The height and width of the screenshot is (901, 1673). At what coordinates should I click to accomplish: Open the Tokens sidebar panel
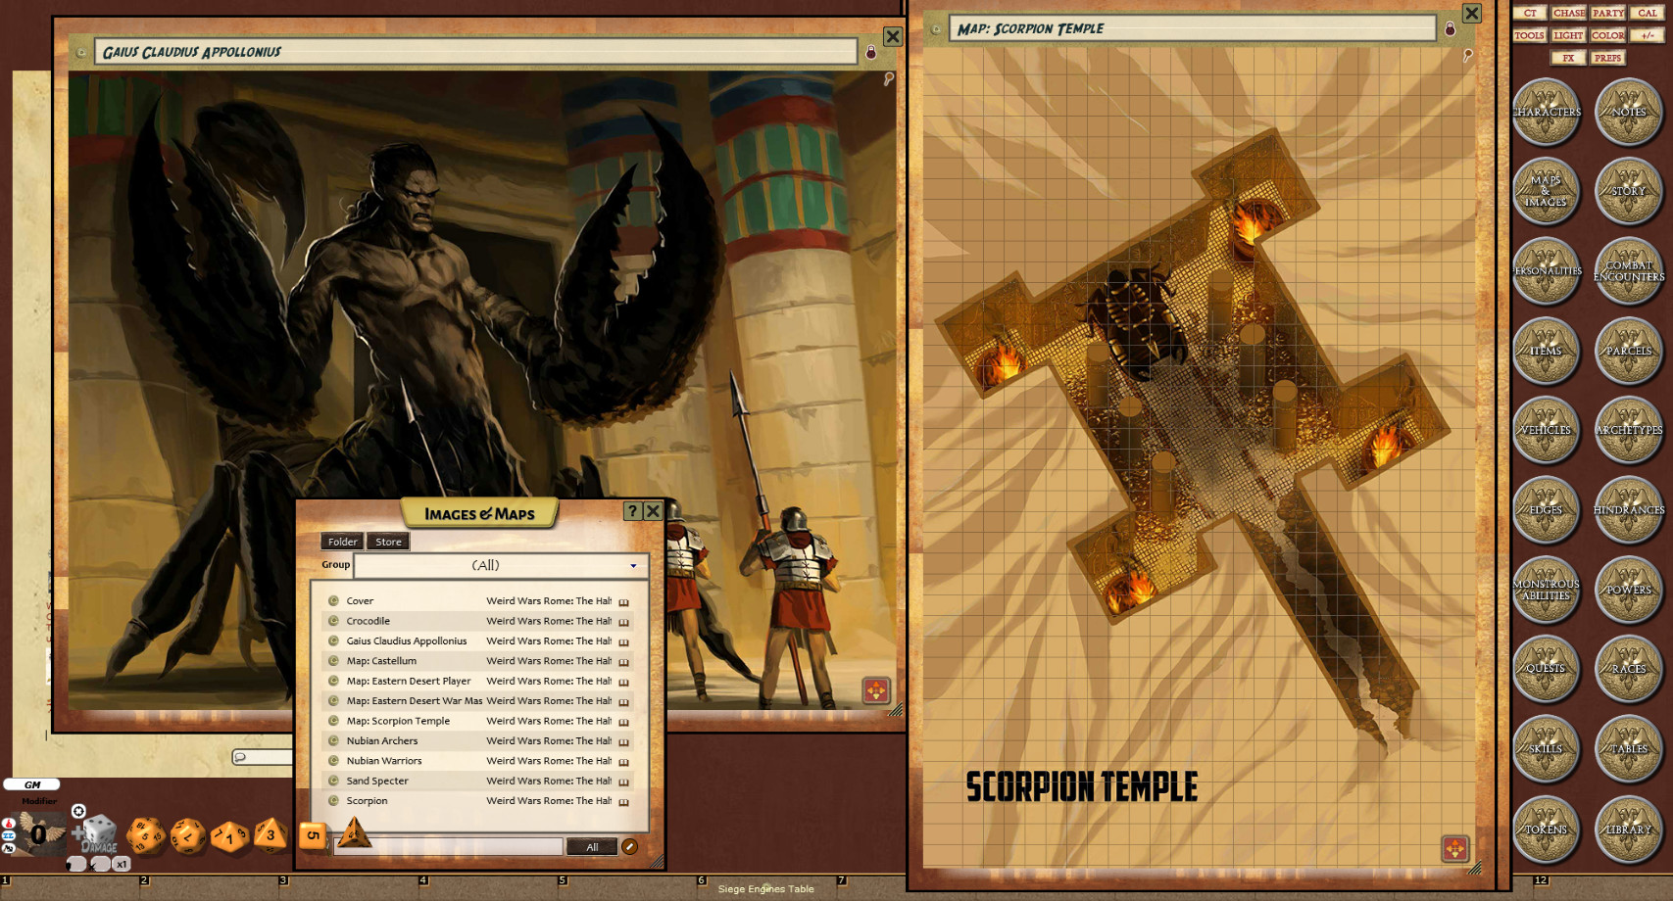(1546, 830)
